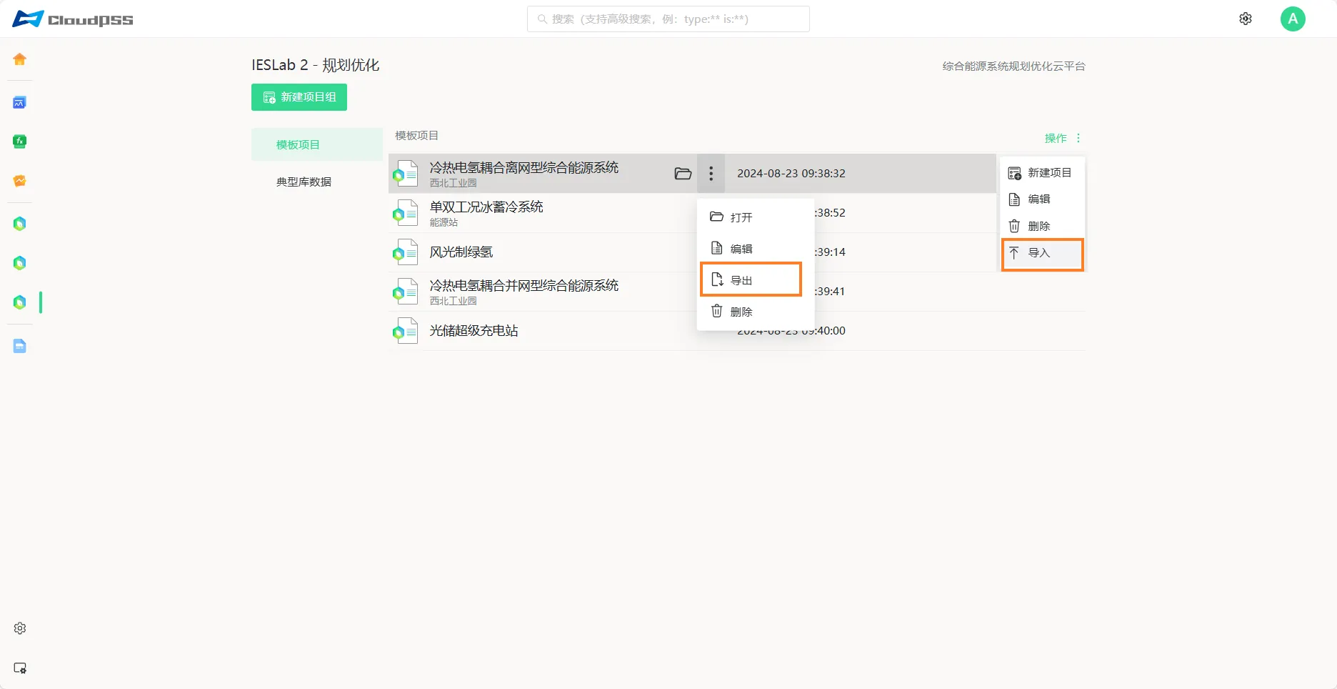Click file icon of 风光制绿氢

406,252
